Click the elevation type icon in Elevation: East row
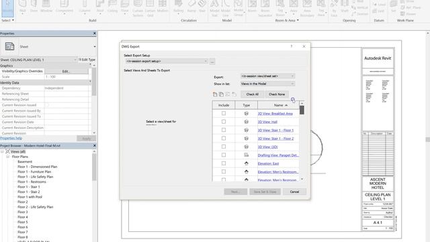 point(247,163)
